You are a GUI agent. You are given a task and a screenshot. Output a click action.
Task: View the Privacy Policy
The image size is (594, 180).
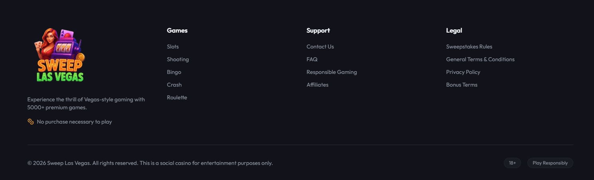[463, 72]
